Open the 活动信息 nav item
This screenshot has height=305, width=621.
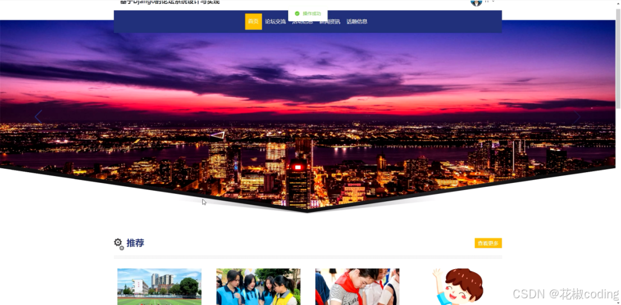pos(303,22)
